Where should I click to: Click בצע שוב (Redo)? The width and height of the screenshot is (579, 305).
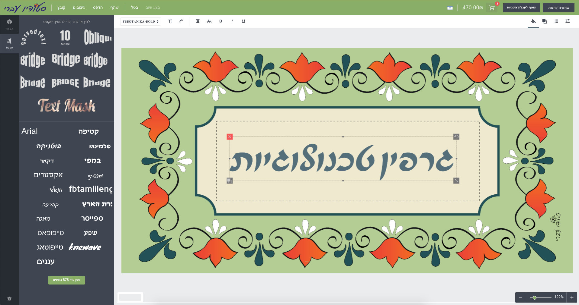tap(153, 8)
